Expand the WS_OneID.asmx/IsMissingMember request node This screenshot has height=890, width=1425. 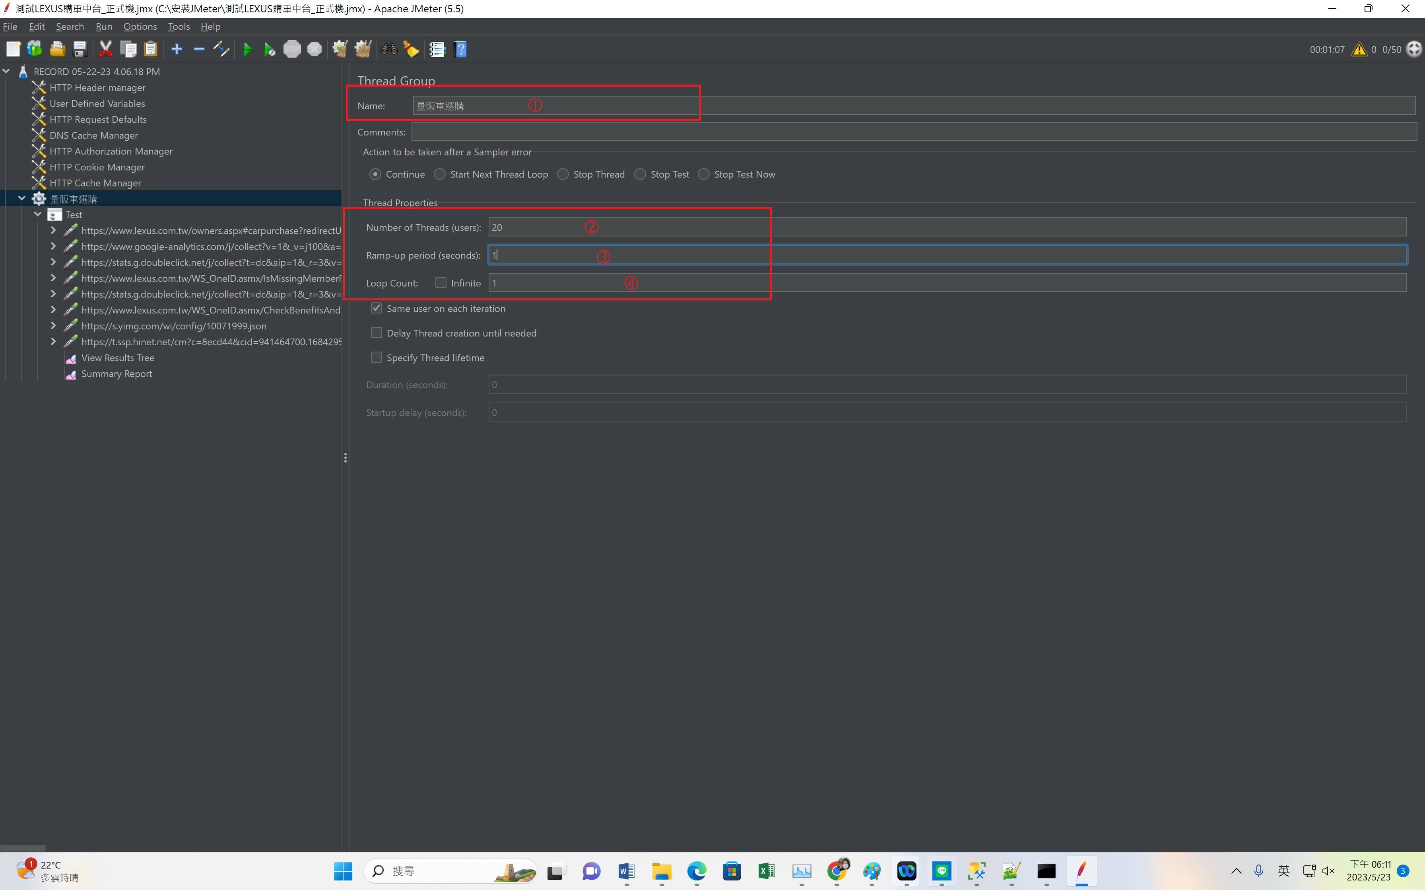(54, 278)
